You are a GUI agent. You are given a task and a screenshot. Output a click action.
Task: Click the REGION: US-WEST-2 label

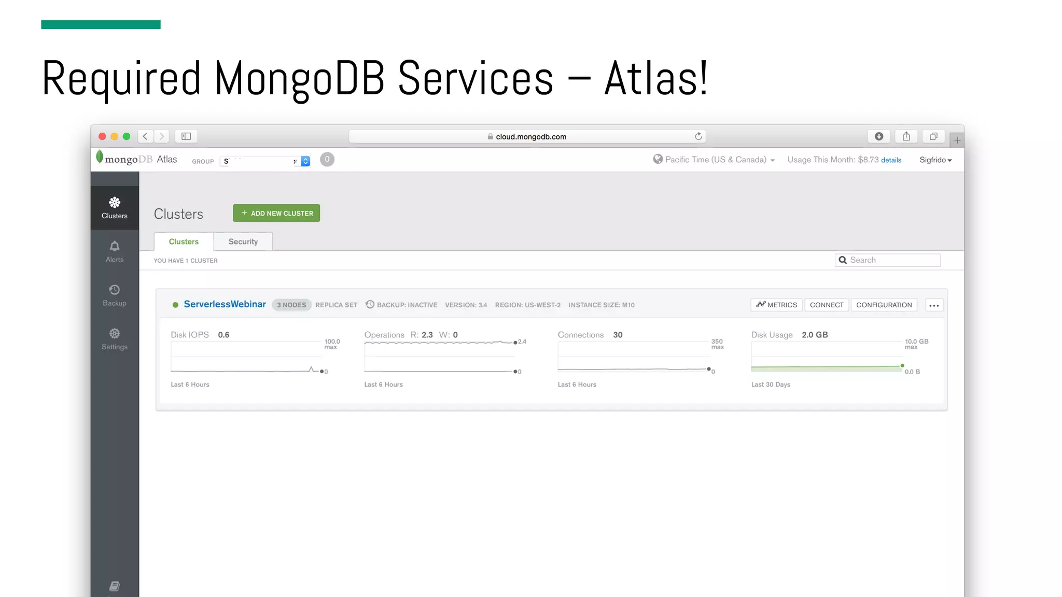[527, 305]
